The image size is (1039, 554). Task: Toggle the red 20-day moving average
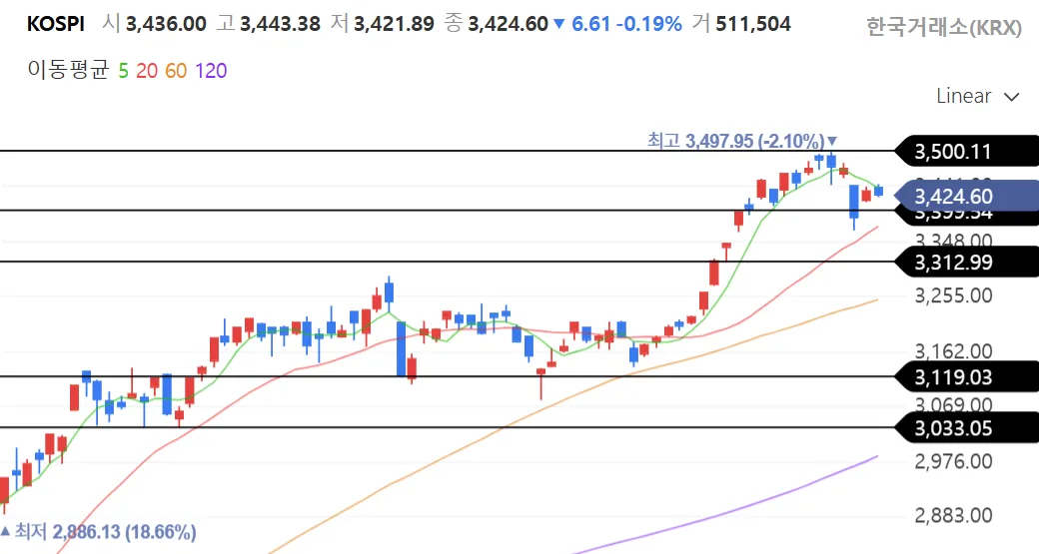coord(146,71)
